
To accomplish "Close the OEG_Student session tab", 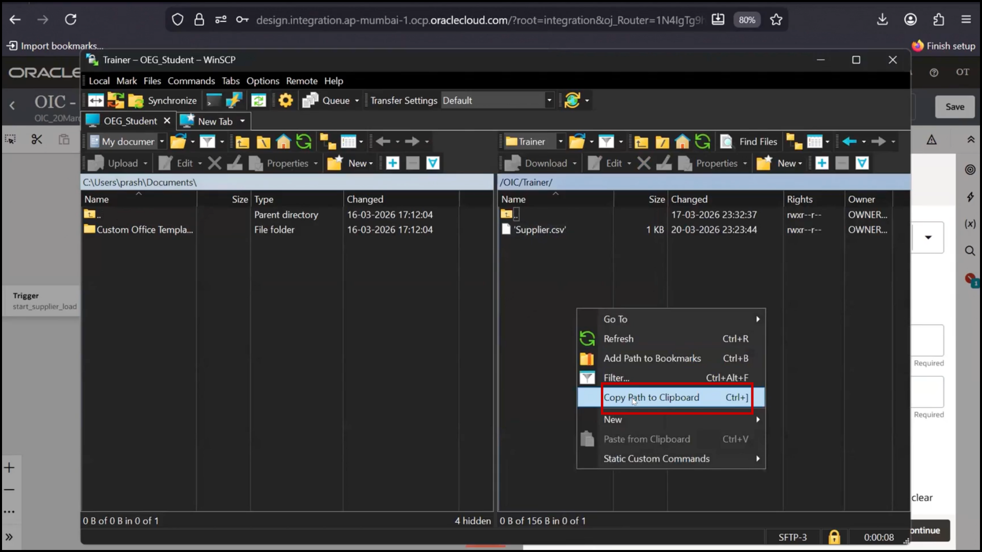I will pyautogui.click(x=167, y=121).
